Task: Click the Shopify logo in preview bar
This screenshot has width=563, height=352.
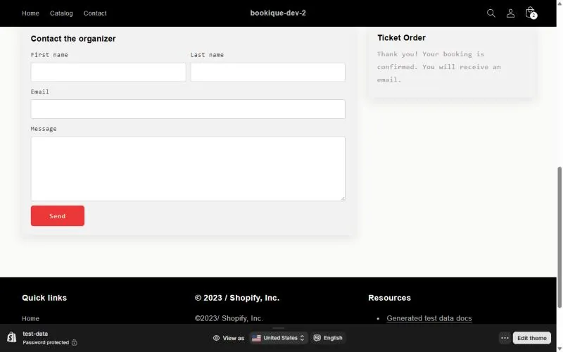Action: click(x=11, y=338)
